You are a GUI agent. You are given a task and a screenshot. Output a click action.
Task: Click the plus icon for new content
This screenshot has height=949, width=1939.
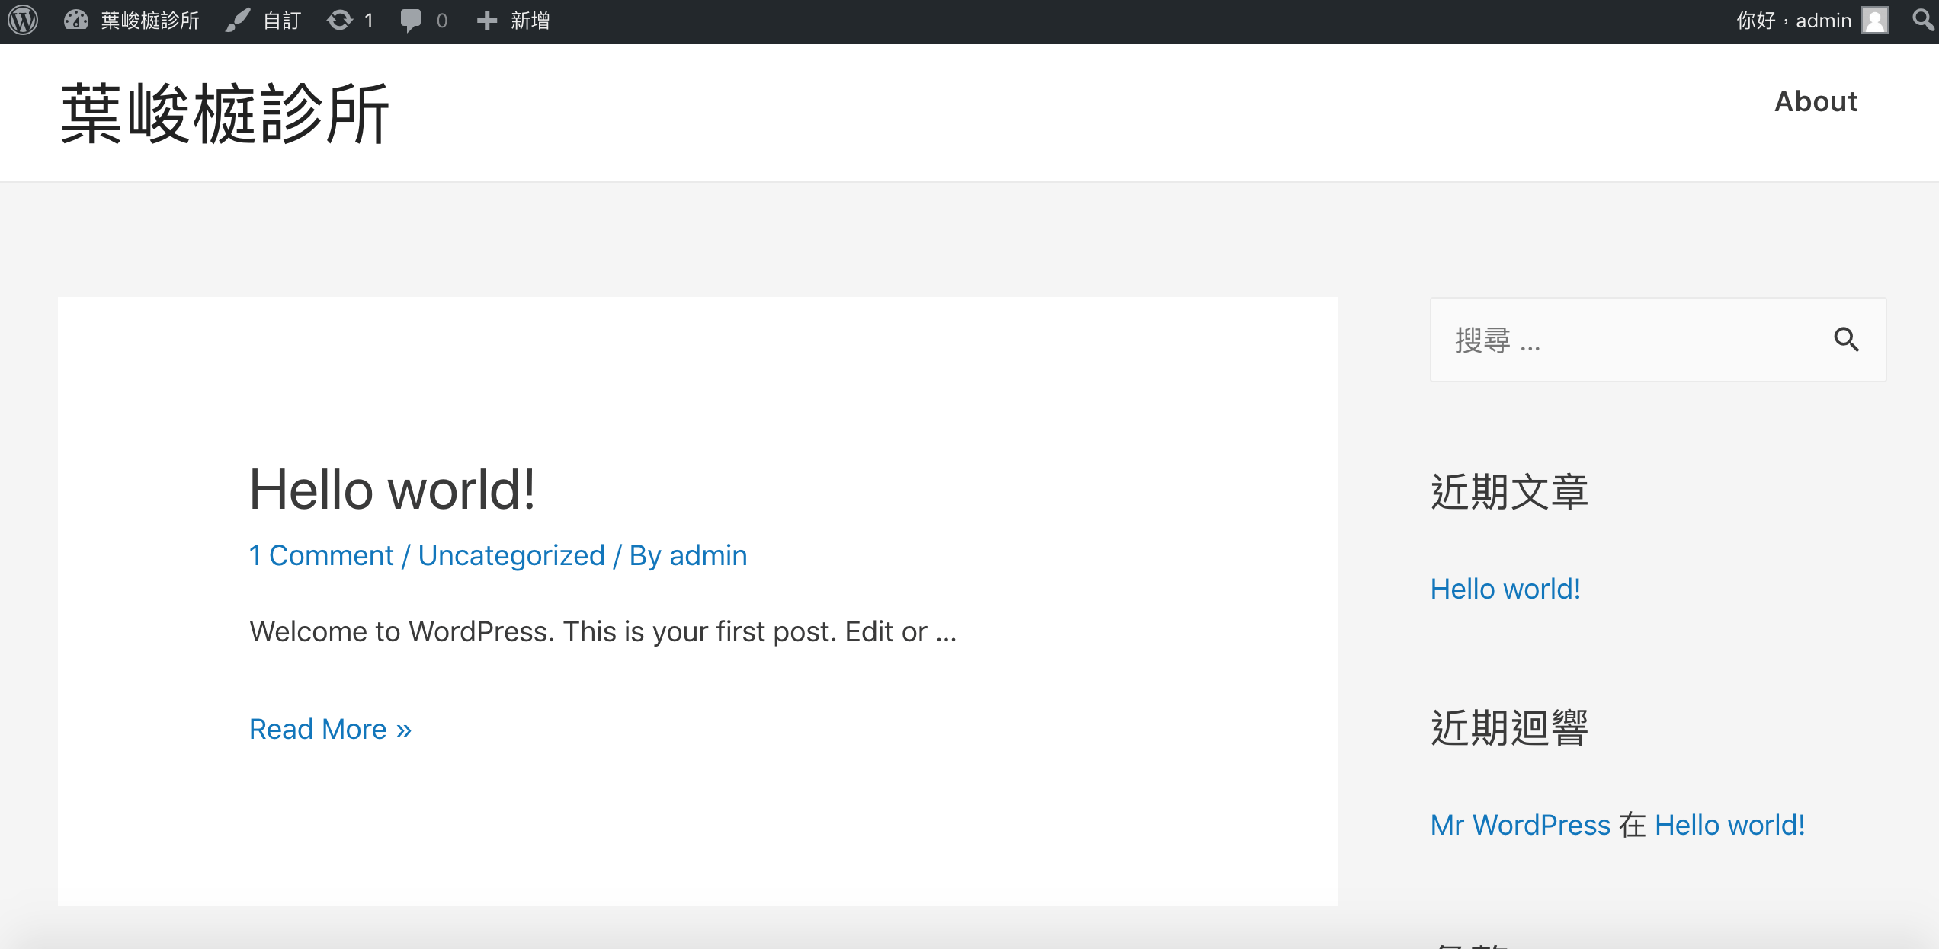coord(486,21)
